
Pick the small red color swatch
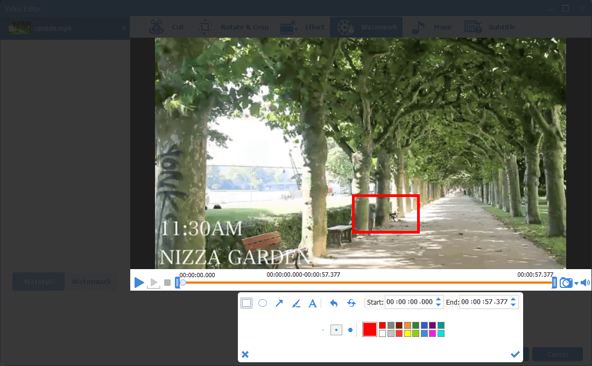[x=383, y=325]
